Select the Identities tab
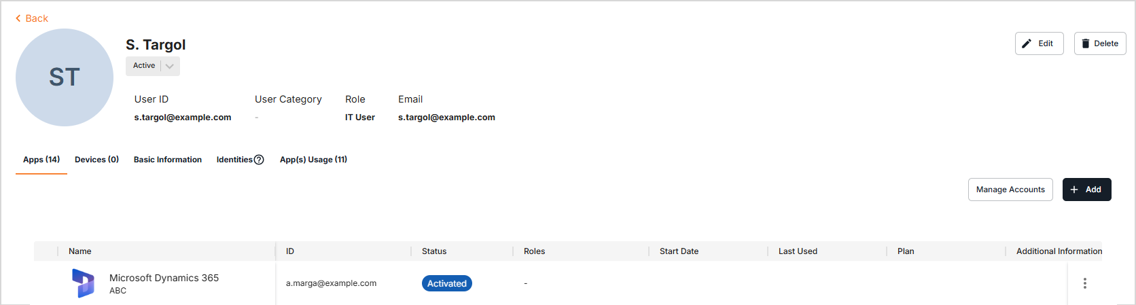 coord(234,160)
